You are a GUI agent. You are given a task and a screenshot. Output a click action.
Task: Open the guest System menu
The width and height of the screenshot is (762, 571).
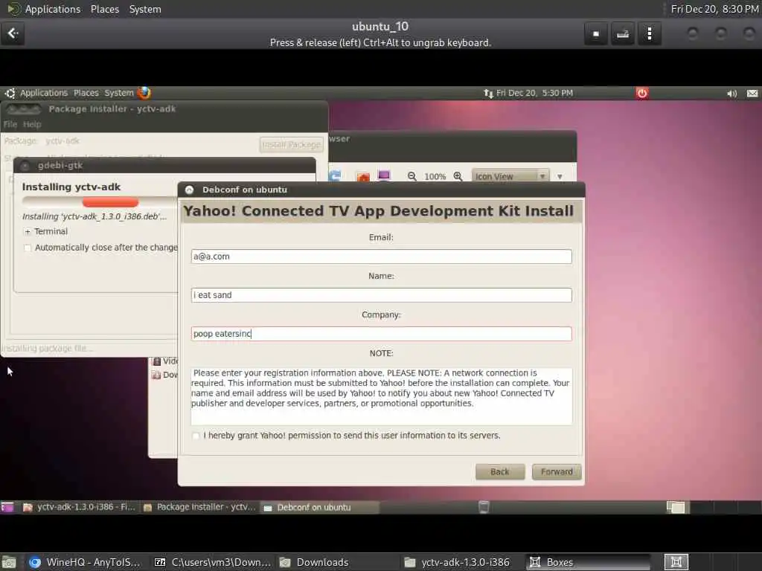(118, 93)
